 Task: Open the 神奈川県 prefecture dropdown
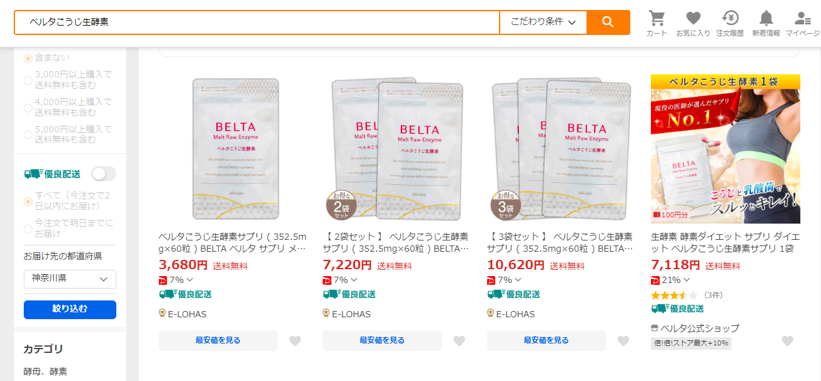click(x=70, y=279)
